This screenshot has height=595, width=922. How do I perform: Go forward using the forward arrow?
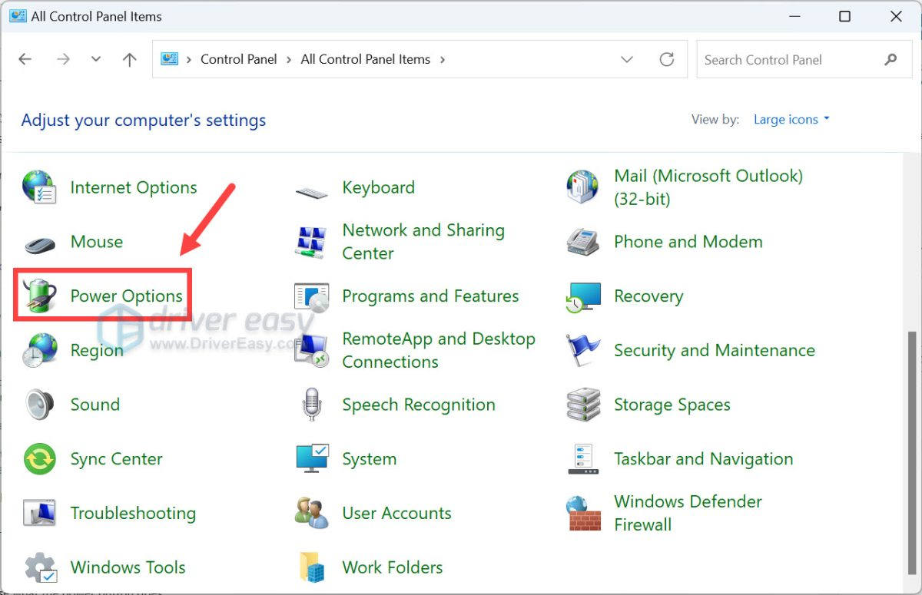63,59
